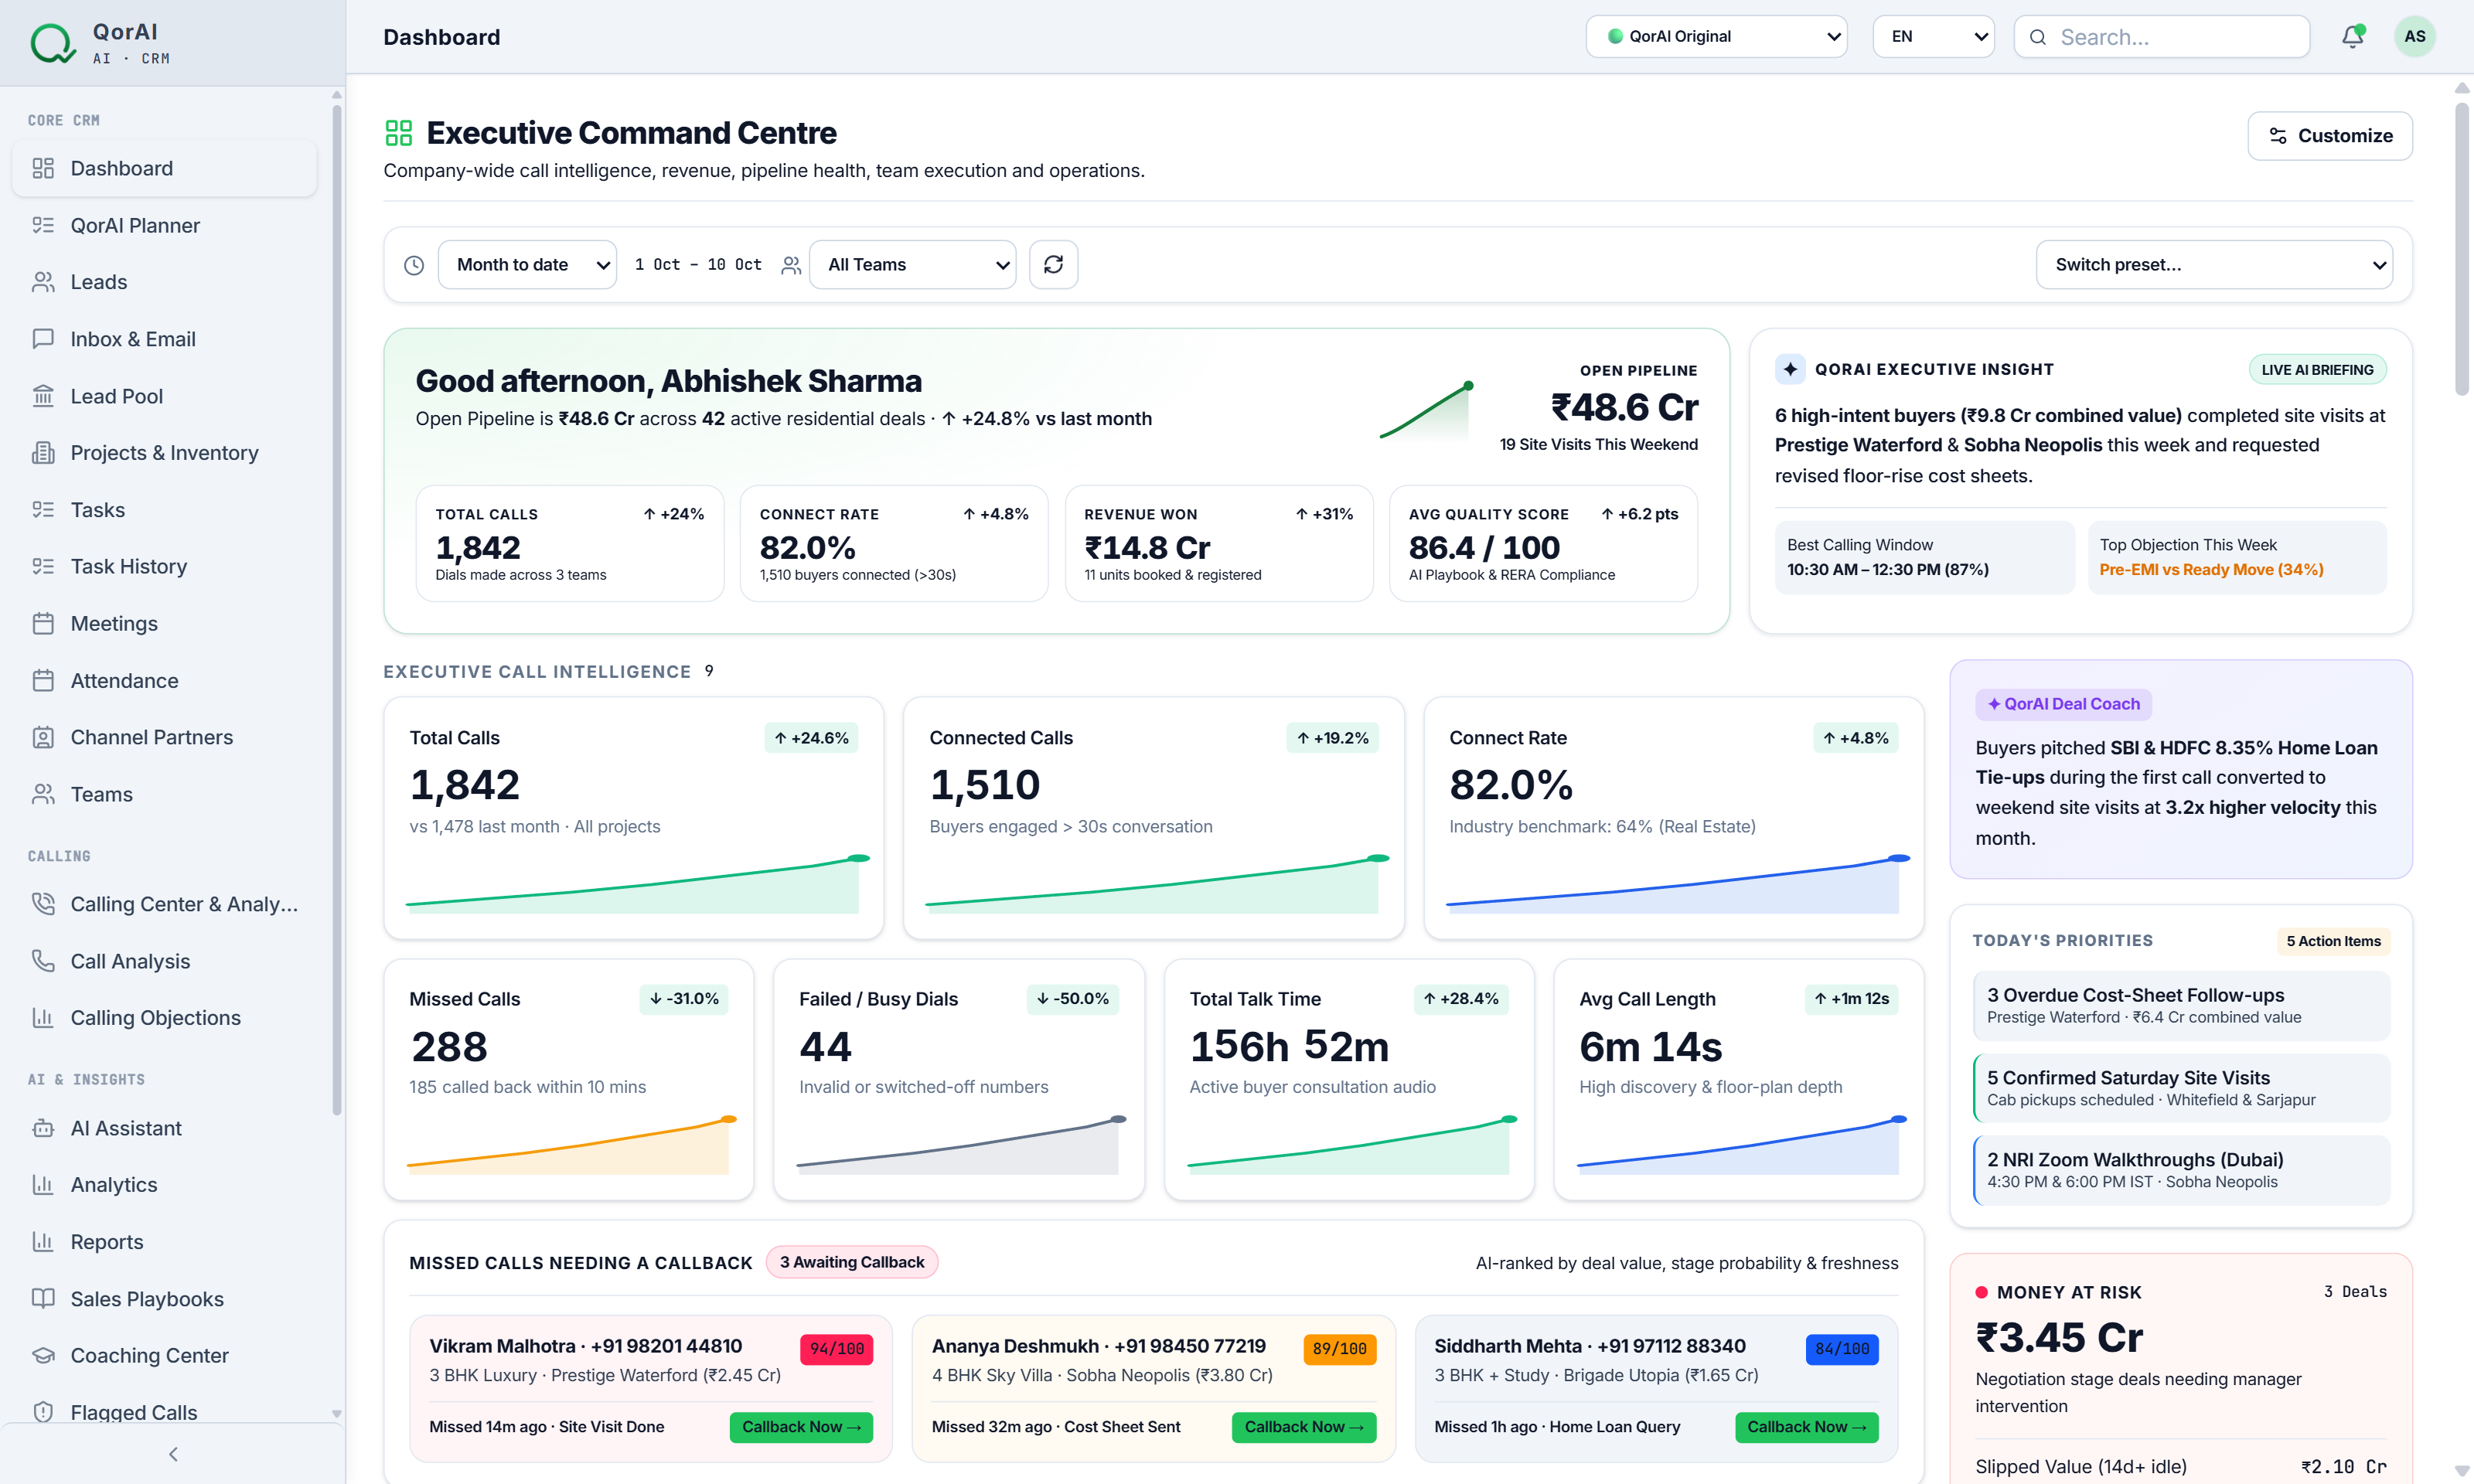
Task: Go to Tasks in the sidebar
Action: (165, 510)
